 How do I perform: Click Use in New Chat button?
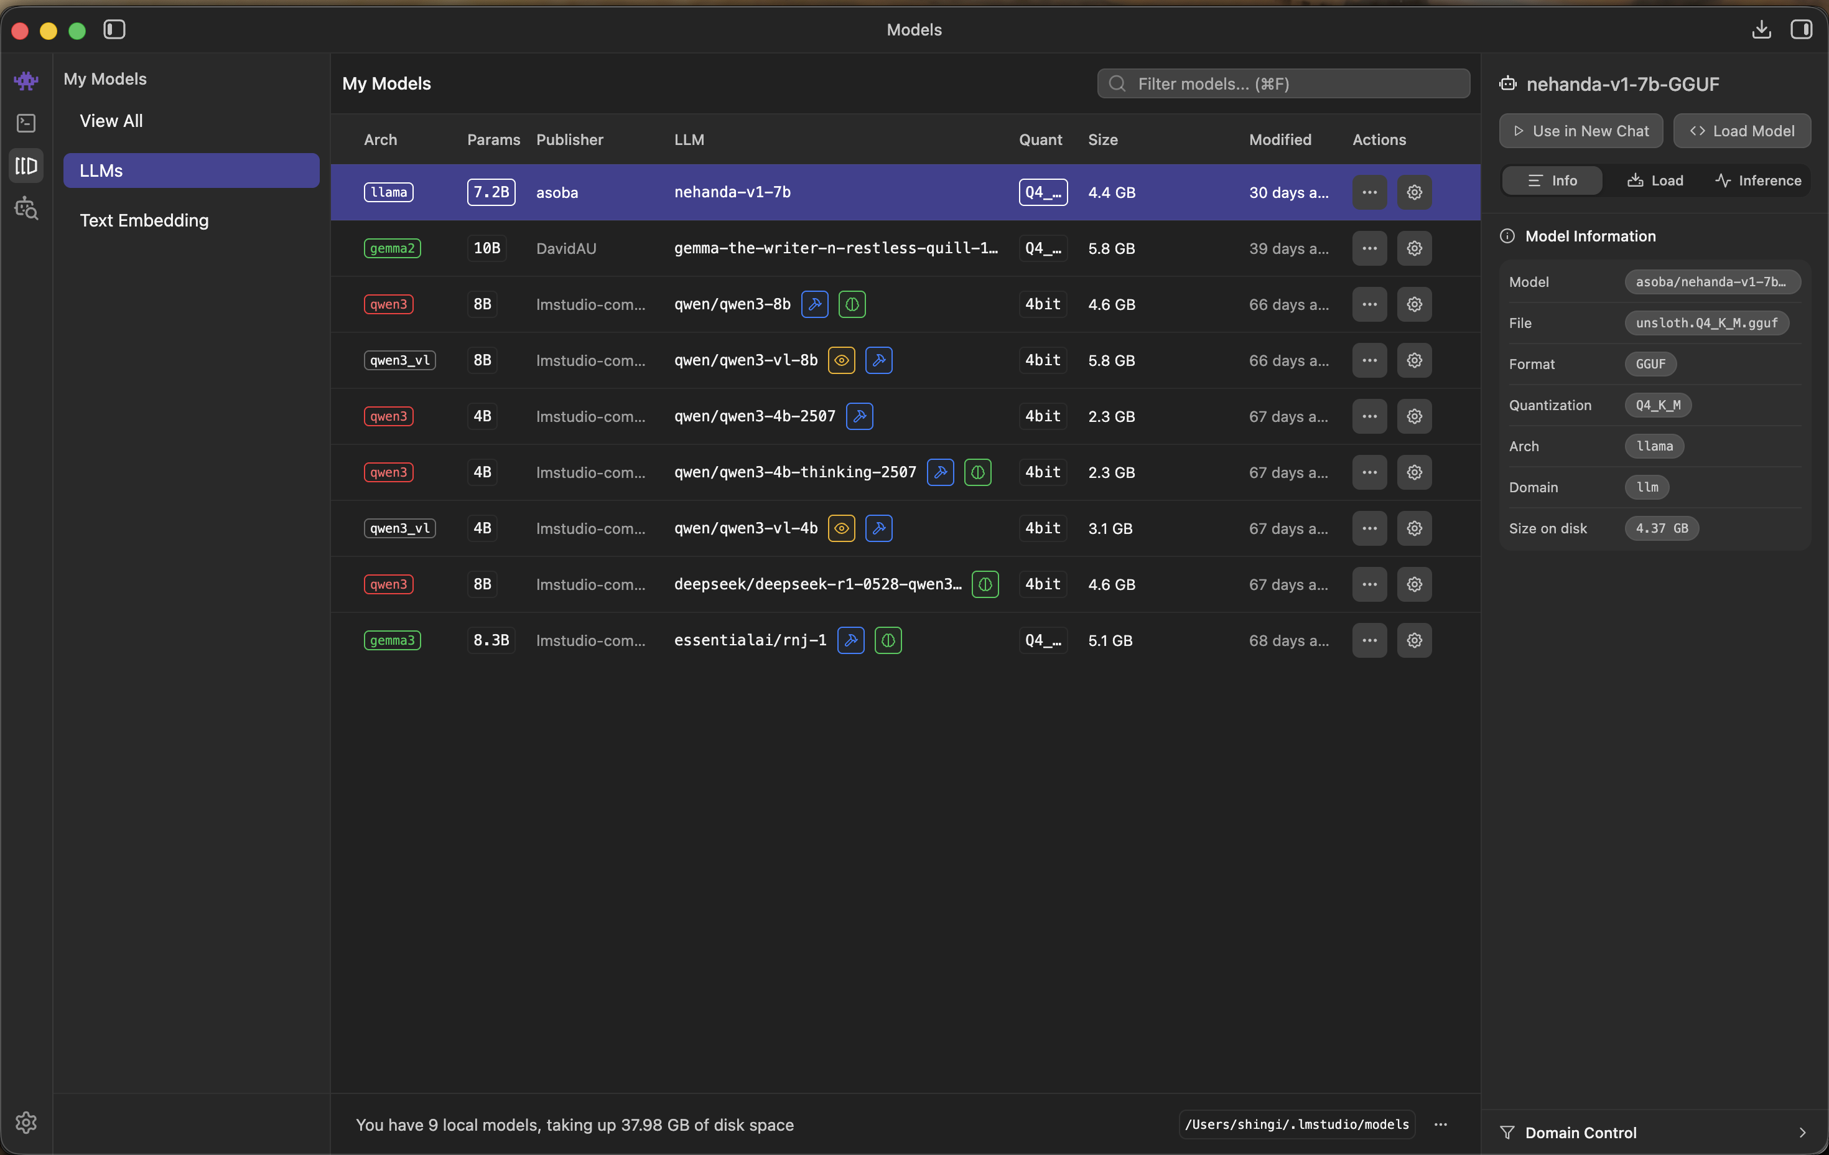tap(1580, 131)
